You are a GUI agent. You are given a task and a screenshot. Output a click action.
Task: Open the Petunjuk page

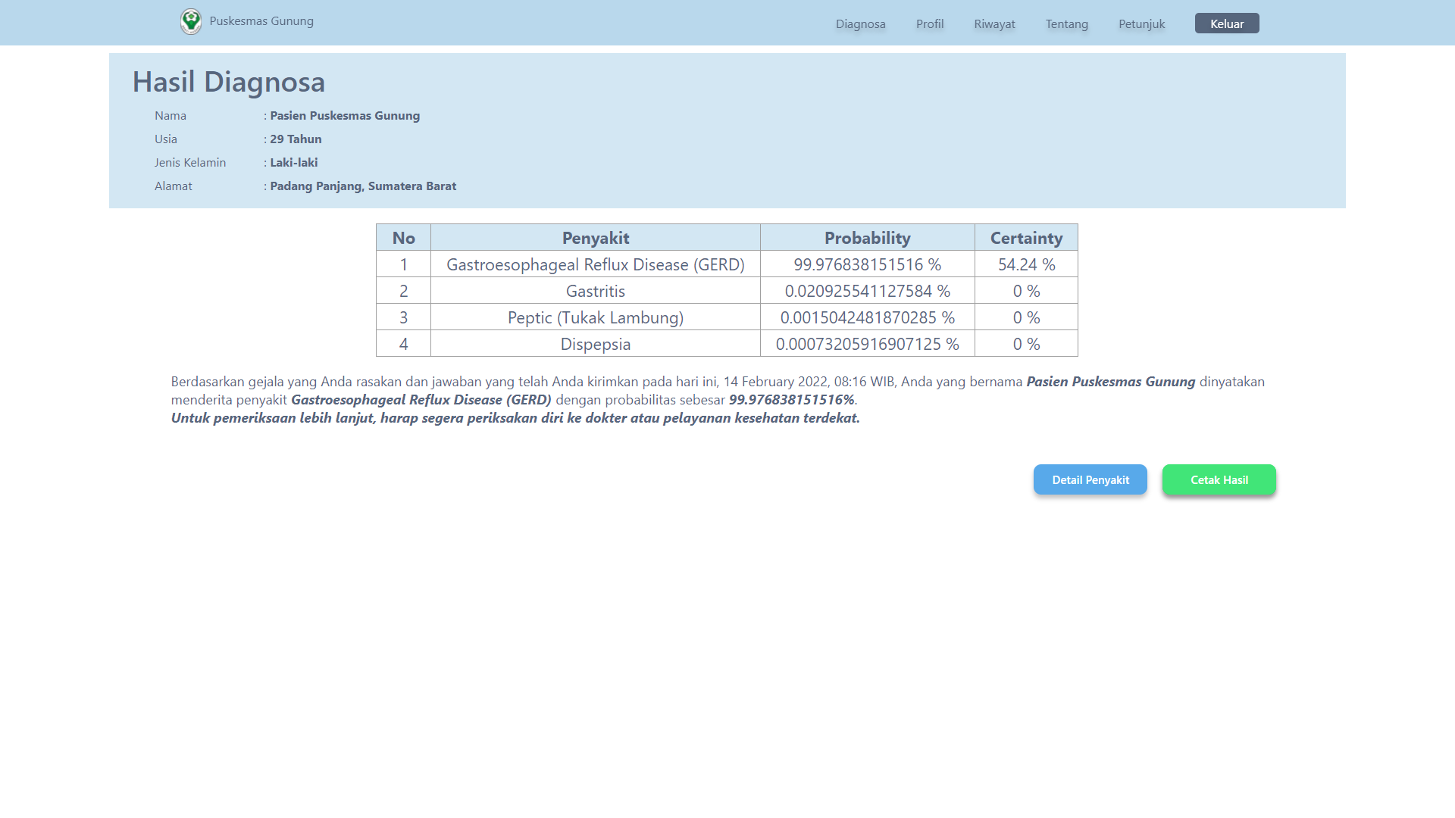click(x=1141, y=23)
